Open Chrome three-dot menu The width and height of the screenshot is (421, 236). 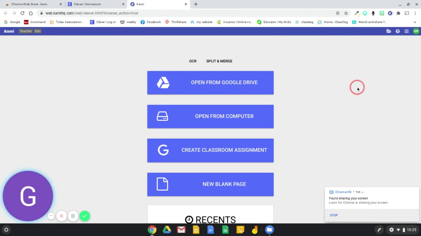click(x=415, y=13)
